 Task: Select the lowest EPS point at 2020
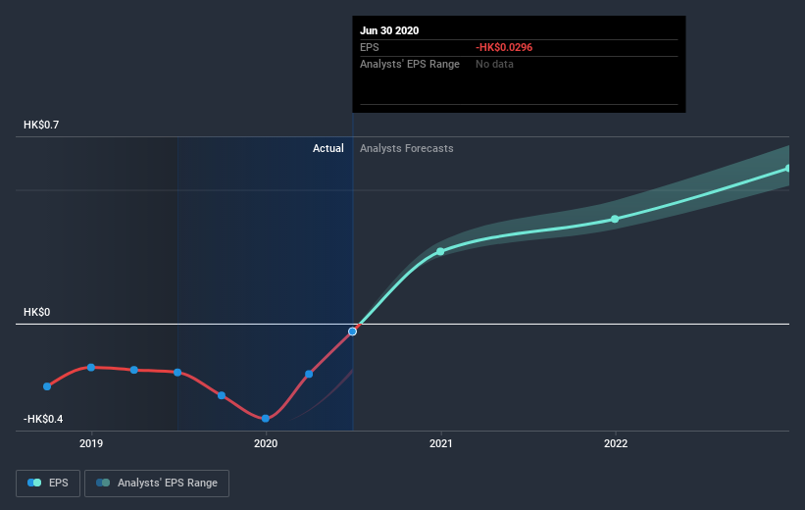coord(266,419)
